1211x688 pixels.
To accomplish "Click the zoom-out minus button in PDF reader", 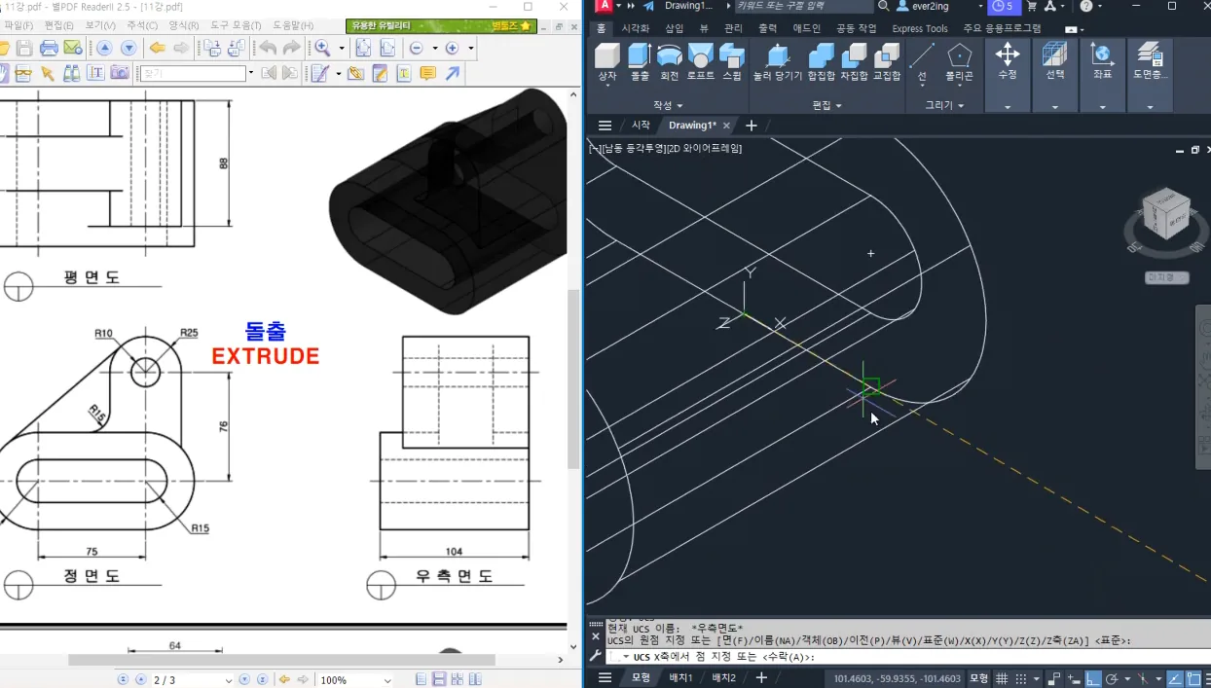I will 416,48.
